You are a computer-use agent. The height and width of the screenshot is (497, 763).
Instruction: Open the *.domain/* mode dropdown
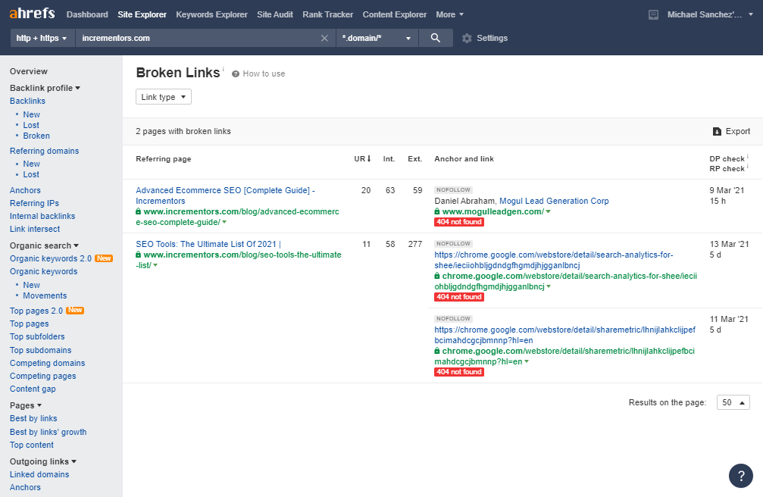tap(377, 38)
